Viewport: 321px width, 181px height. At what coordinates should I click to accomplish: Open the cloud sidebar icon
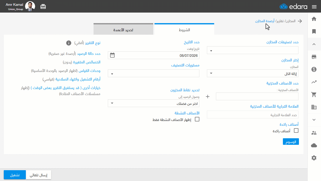pos(314,145)
